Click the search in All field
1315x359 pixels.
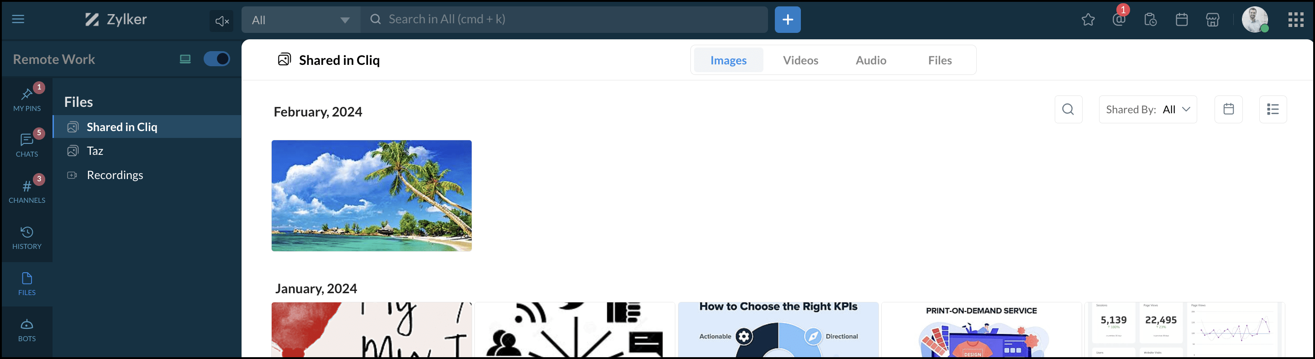point(564,20)
